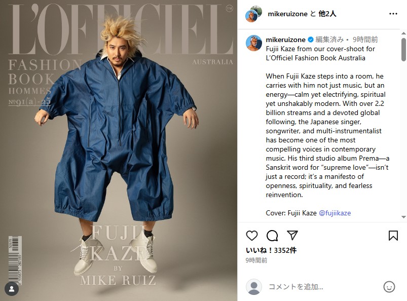The width and height of the screenshot is (407, 301).
Task: Share the post using the paper plane icon
Action: click(292, 235)
